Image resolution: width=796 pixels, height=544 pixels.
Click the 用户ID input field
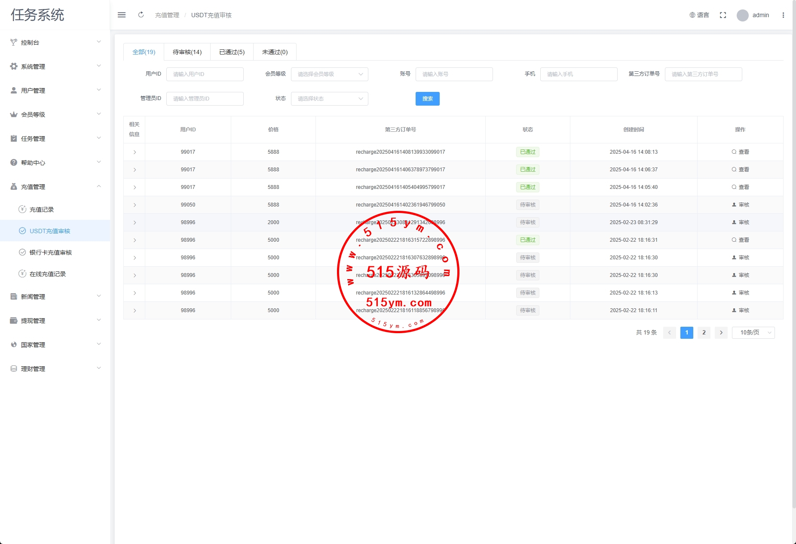point(205,74)
